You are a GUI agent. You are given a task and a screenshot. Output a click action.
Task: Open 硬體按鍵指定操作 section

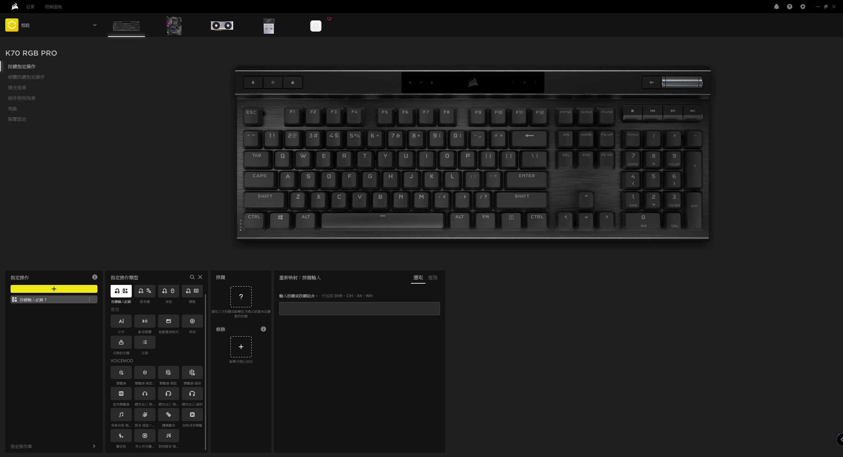tap(26, 77)
